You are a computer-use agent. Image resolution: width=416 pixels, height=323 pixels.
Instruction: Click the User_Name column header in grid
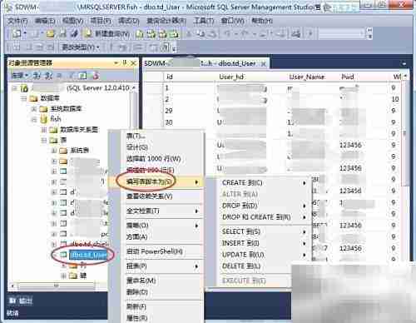[x=307, y=77]
